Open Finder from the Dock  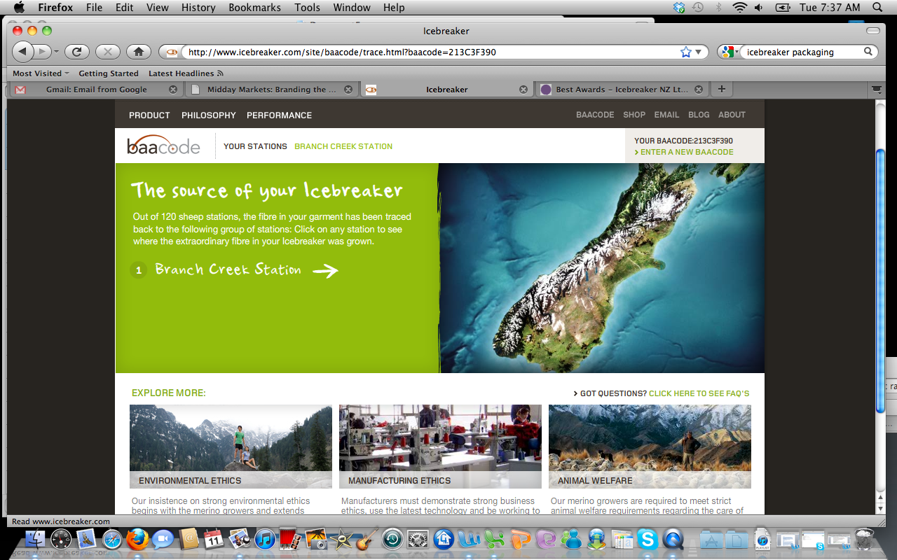pyautogui.click(x=35, y=539)
